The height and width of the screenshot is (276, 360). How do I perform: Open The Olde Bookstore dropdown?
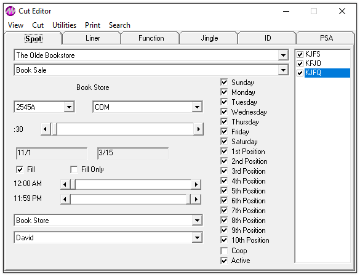[283, 55]
